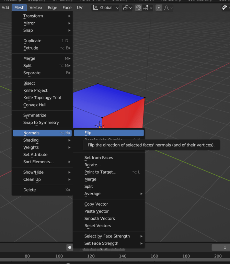Open the Vertex menu

(36, 8)
